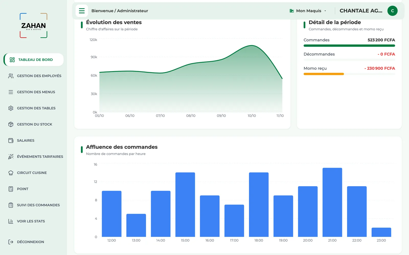Click the - 0 FCFA value
Screen dimensions: 409x255
[x=386, y=54]
